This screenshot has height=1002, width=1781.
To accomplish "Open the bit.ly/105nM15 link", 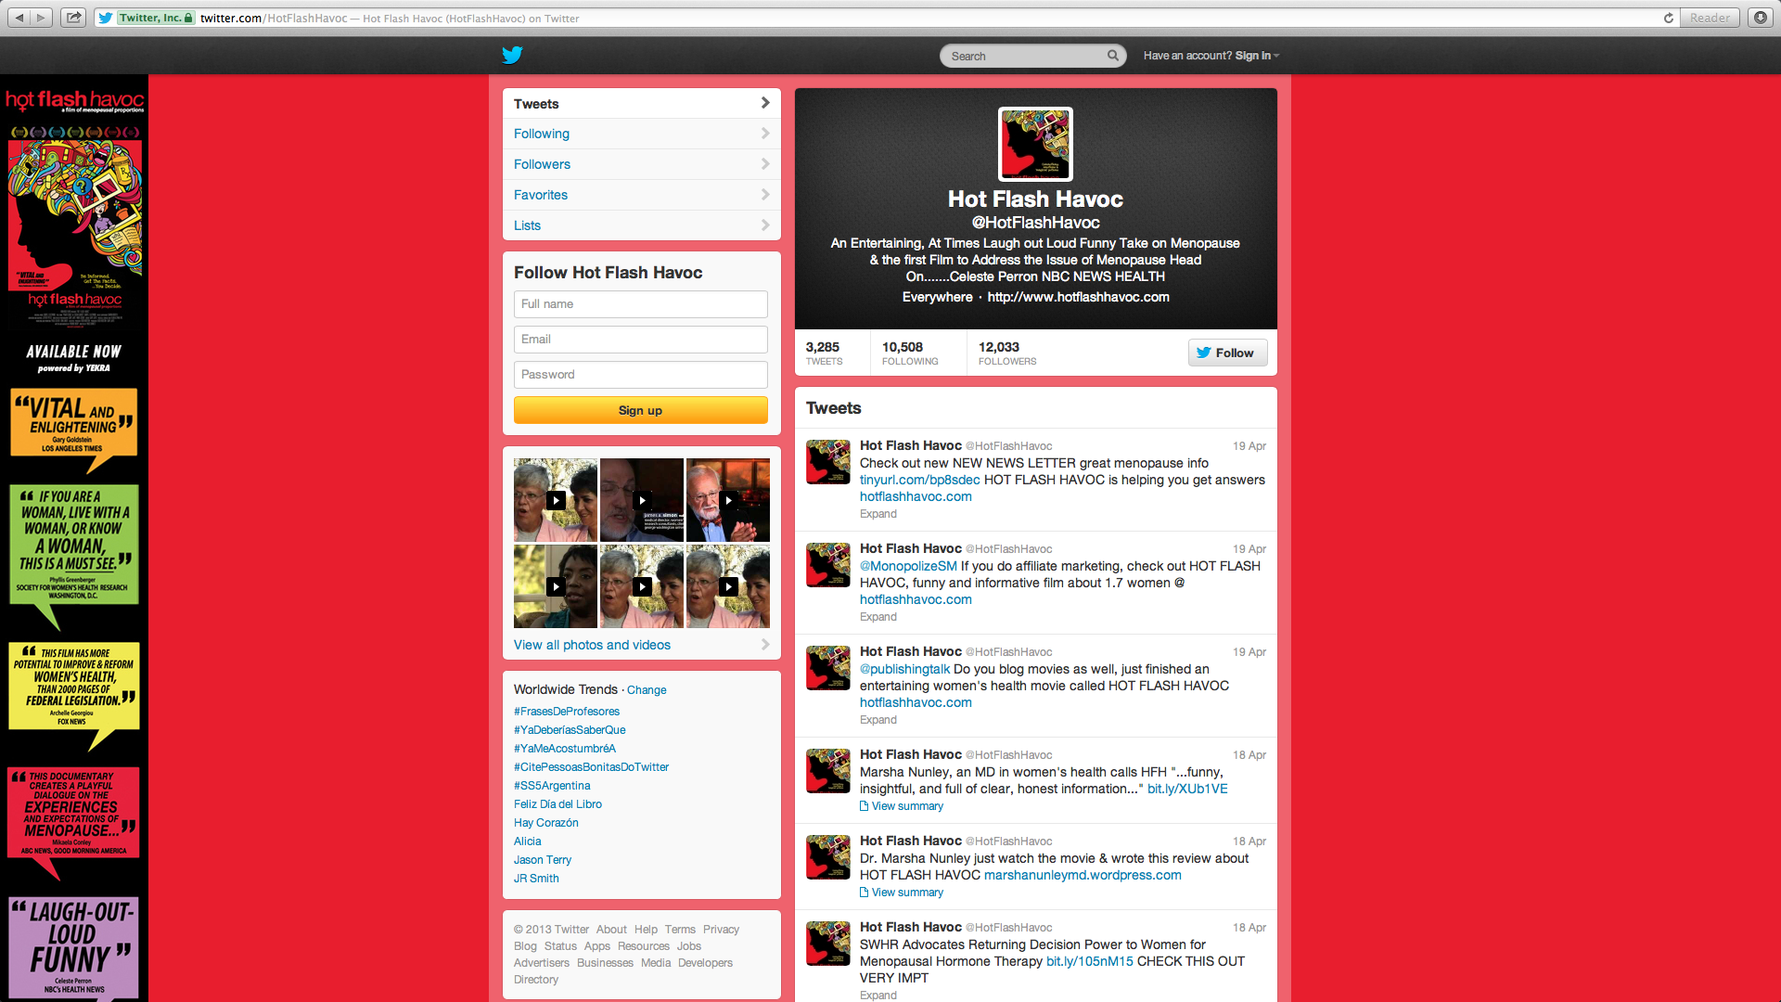I will point(1090,961).
